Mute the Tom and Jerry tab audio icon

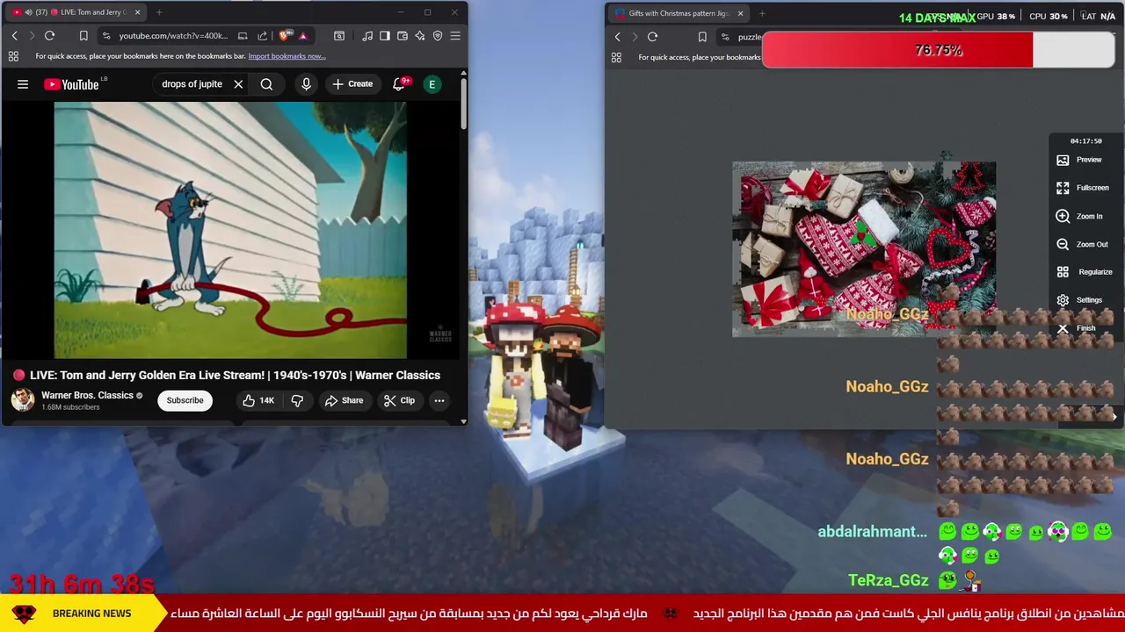click(x=29, y=12)
